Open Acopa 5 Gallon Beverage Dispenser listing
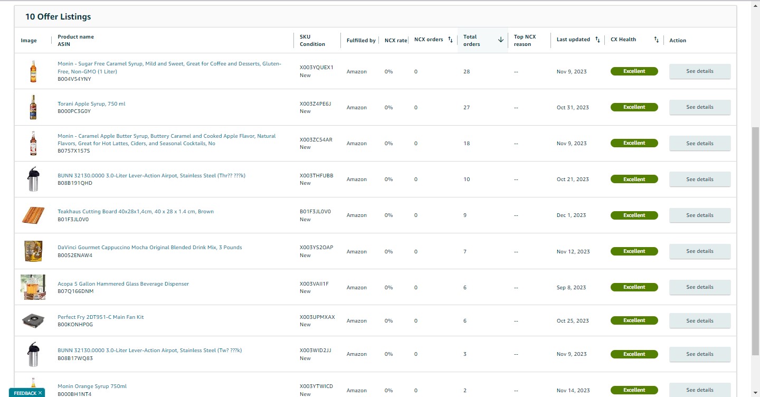 coord(123,284)
